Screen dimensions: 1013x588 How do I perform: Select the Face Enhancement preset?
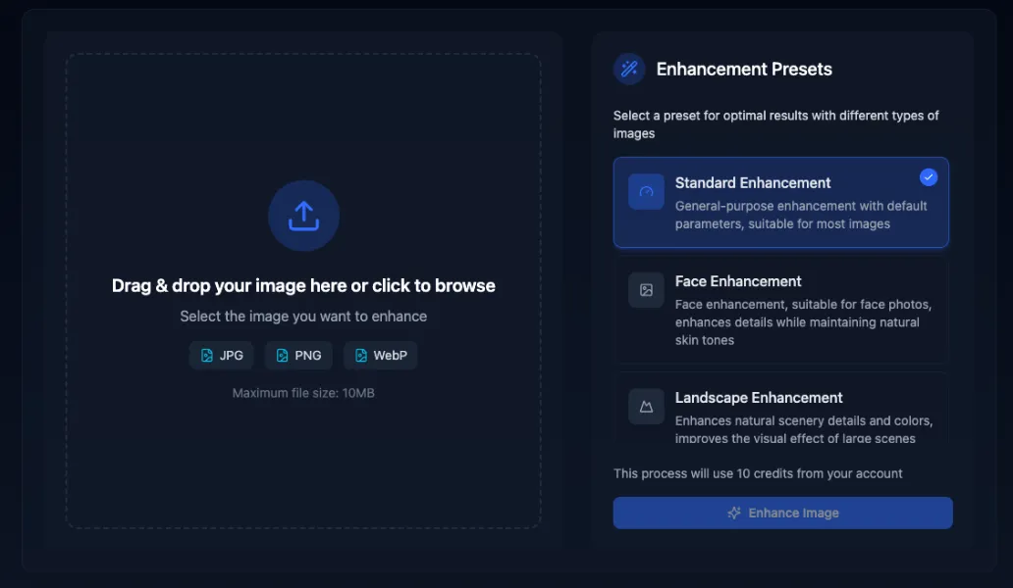pyautogui.click(x=781, y=310)
